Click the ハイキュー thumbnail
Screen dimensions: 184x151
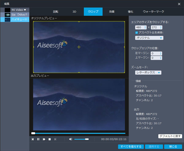tap(7, 20)
